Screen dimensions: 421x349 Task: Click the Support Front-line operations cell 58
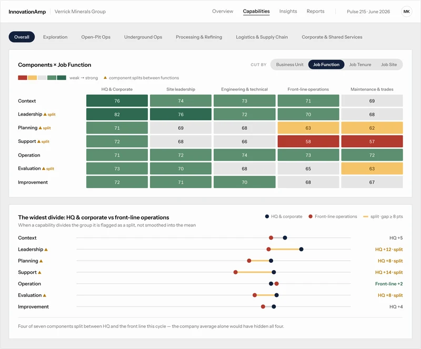308,141
